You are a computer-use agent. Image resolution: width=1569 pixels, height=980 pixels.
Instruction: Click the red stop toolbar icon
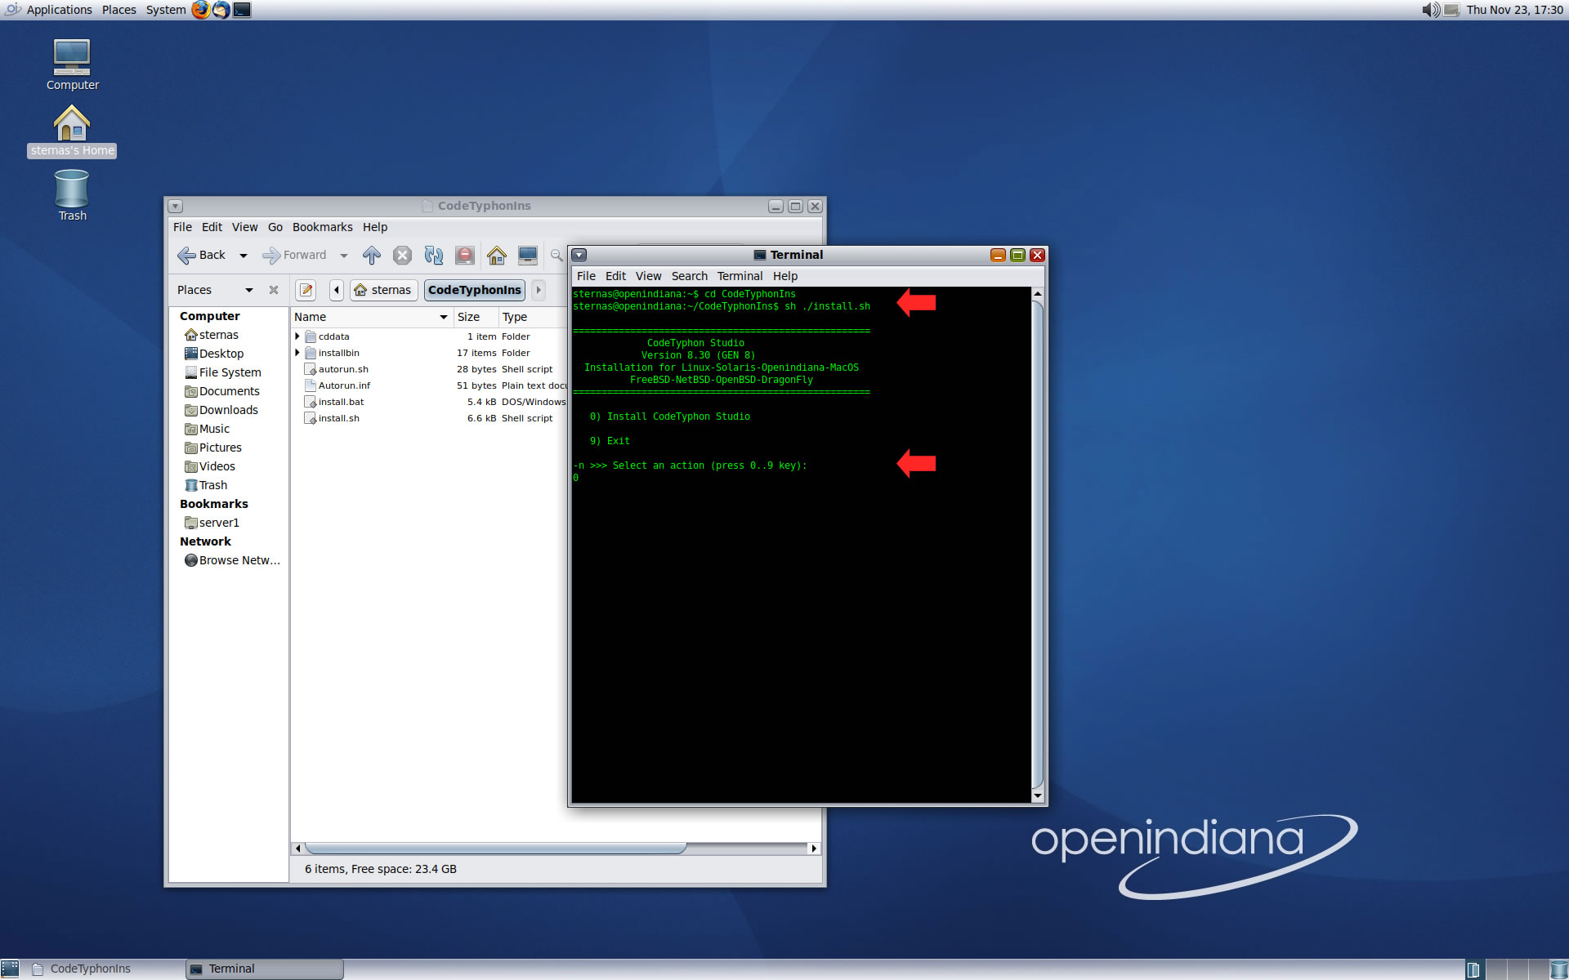click(465, 256)
